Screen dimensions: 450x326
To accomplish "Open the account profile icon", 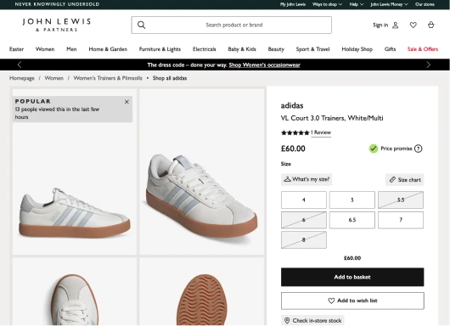I will tap(395, 25).
